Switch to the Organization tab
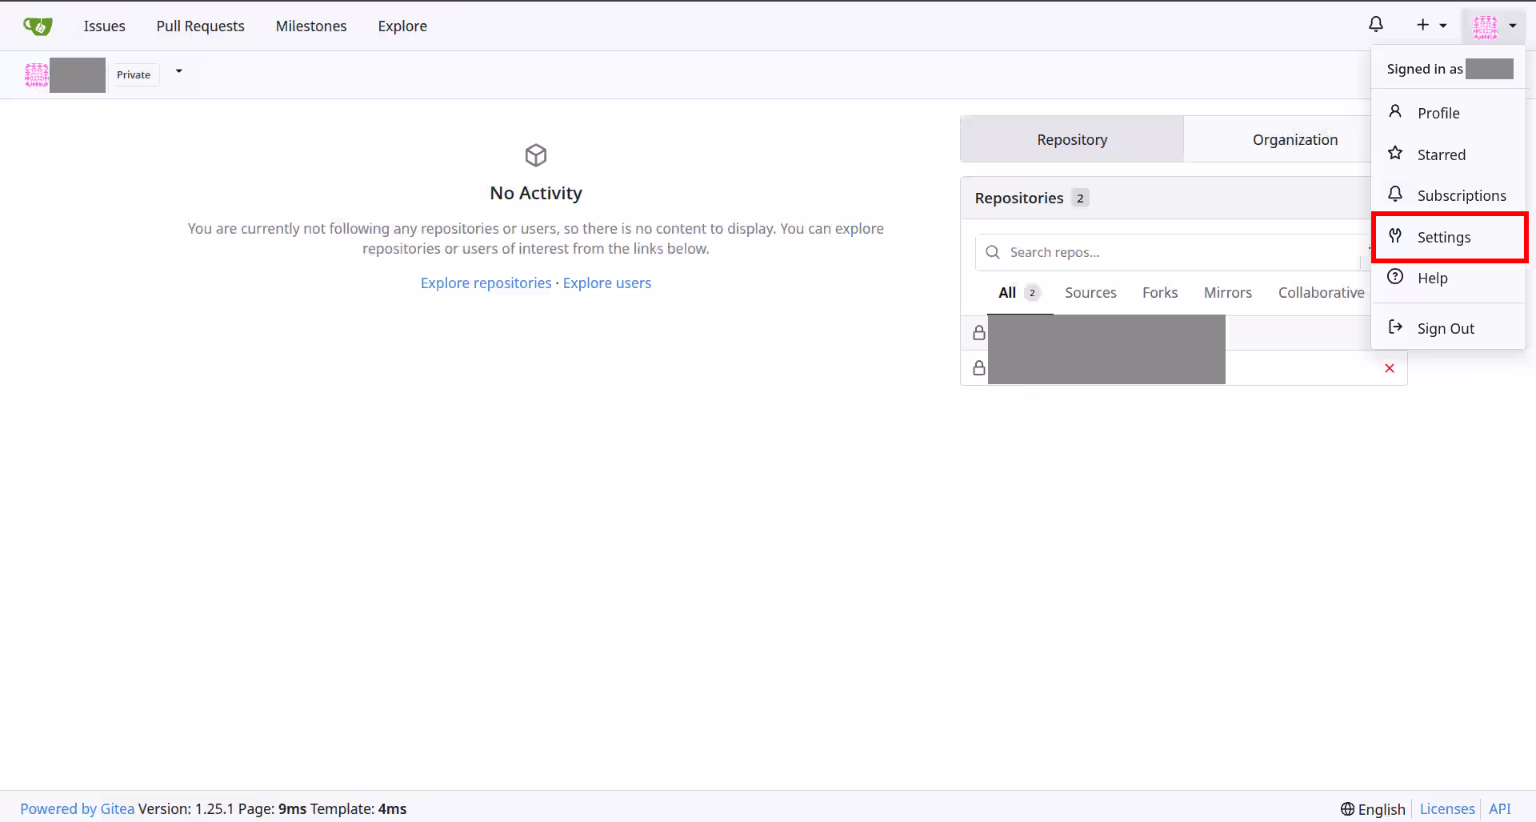The image size is (1536, 822). click(1294, 140)
